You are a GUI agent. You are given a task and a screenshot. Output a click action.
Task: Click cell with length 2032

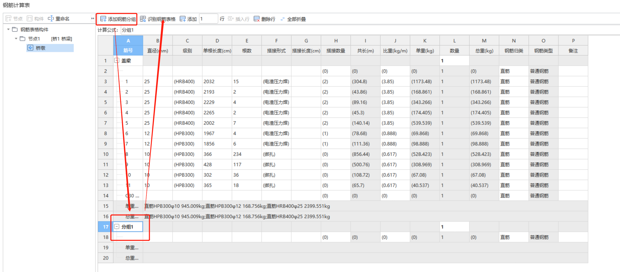click(x=217, y=82)
